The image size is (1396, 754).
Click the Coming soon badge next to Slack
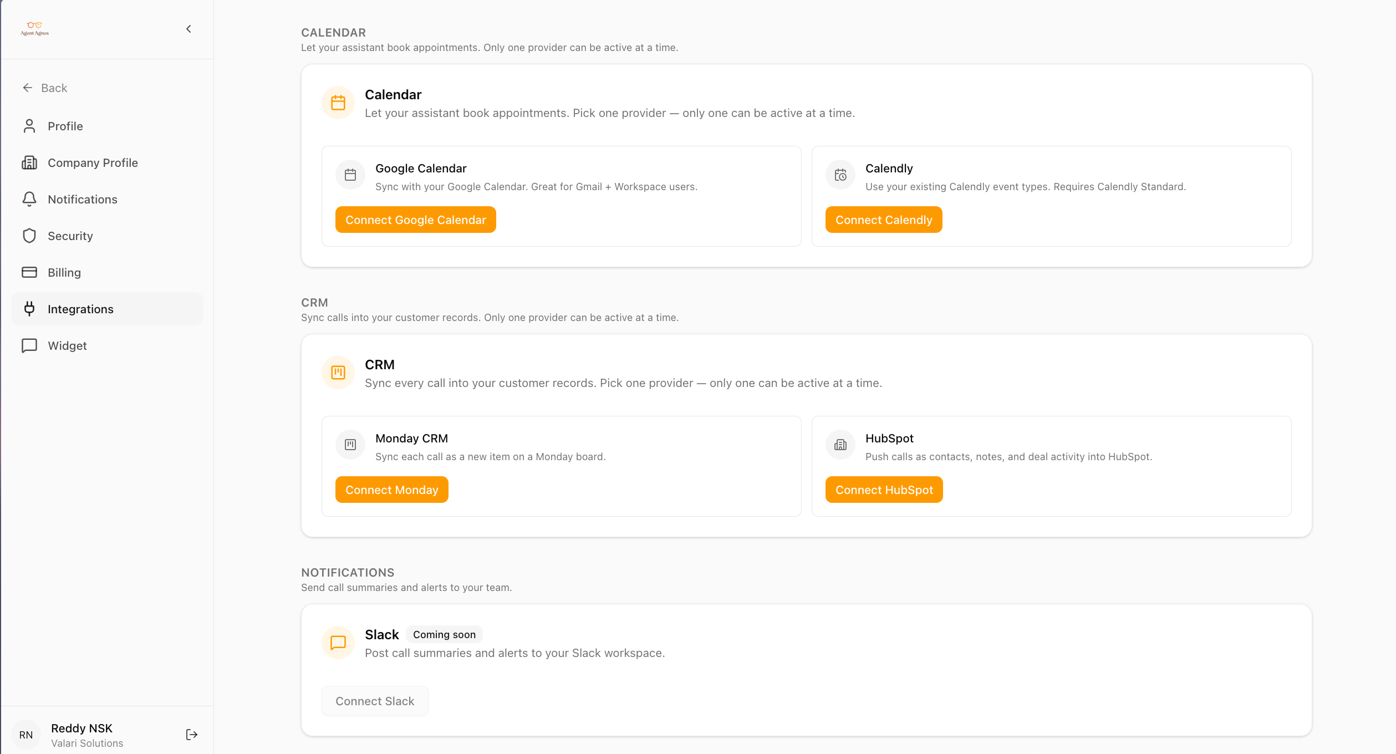pos(444,634)
